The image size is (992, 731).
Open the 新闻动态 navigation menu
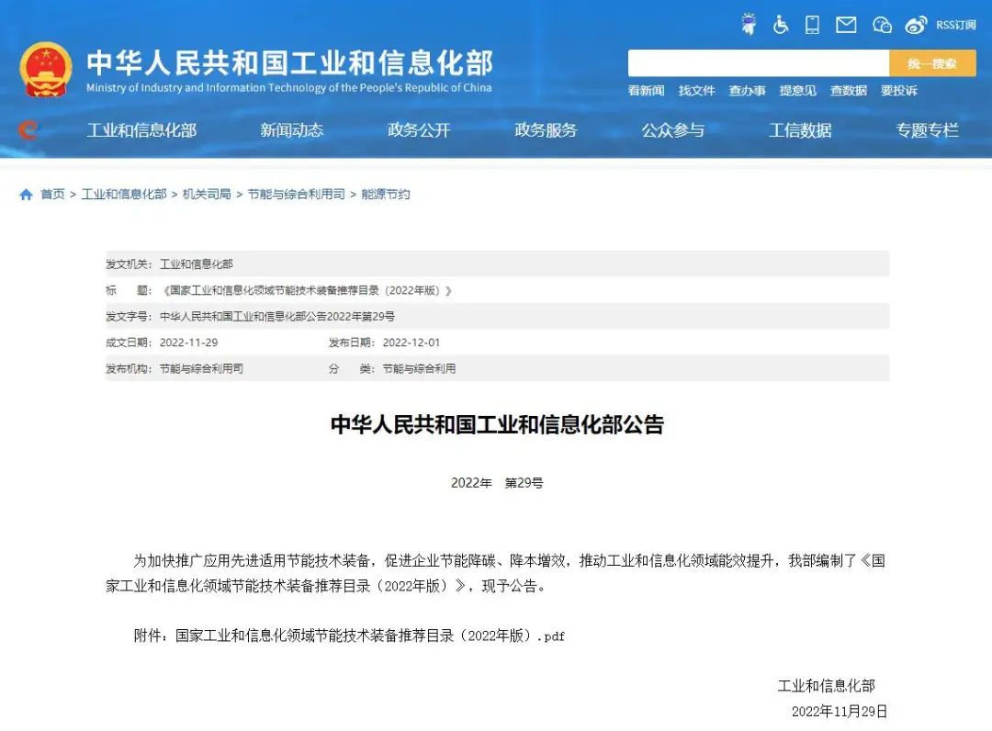point(292,129)
